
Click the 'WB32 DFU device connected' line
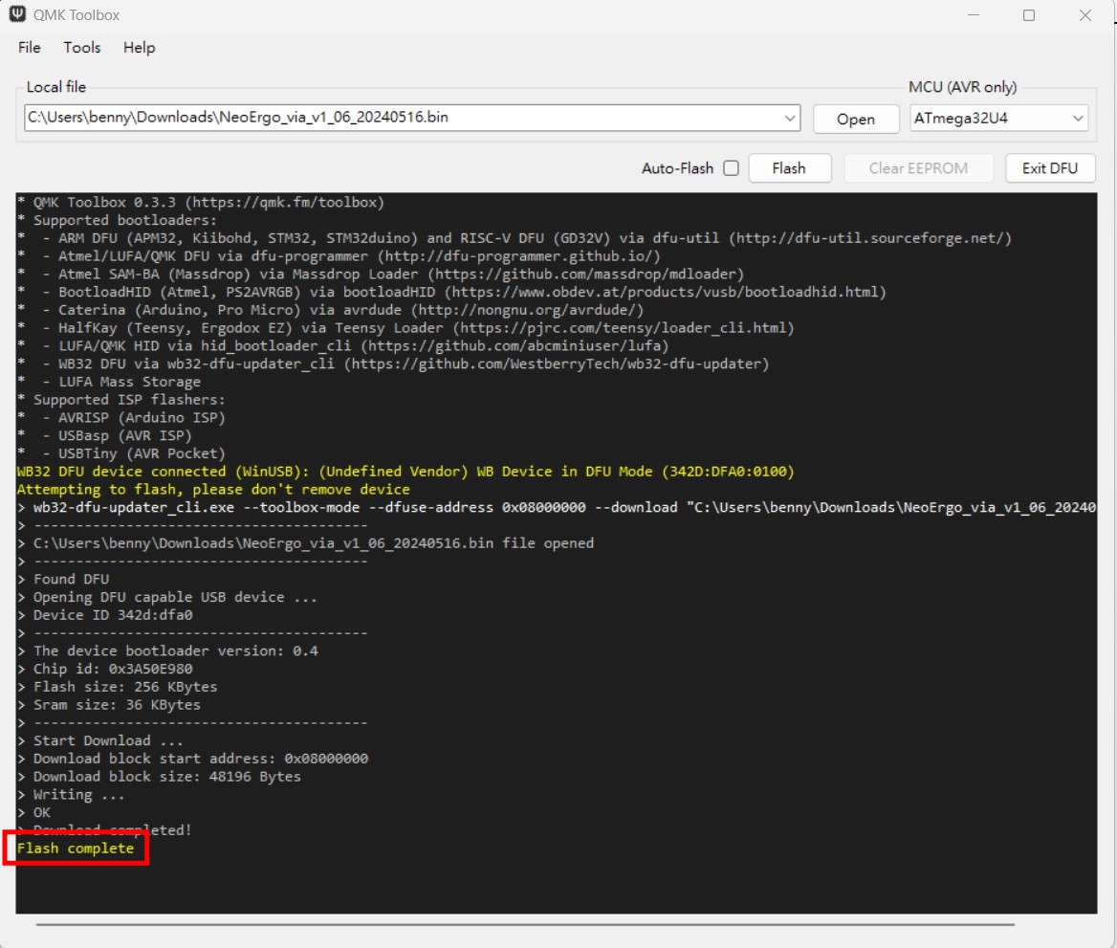coord(405,472)
